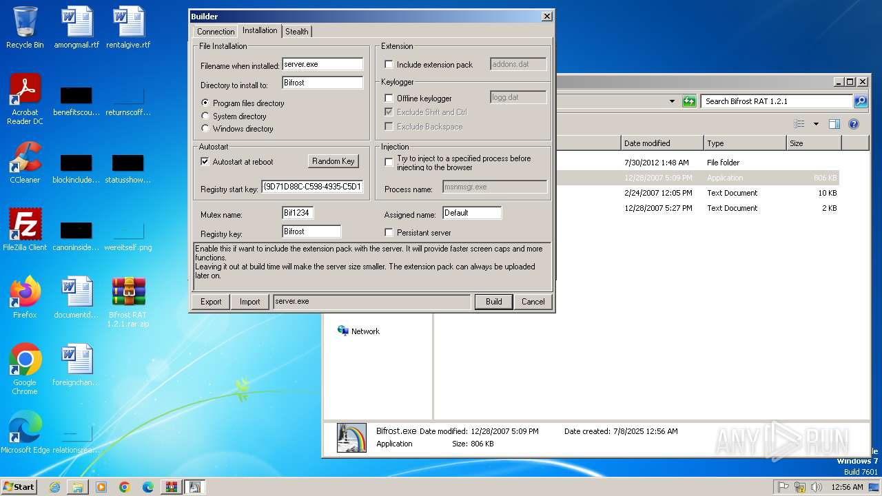The width and height of the screenshot is (882, 496).
Task: Open the Windows Start menu
Action: 19,487
